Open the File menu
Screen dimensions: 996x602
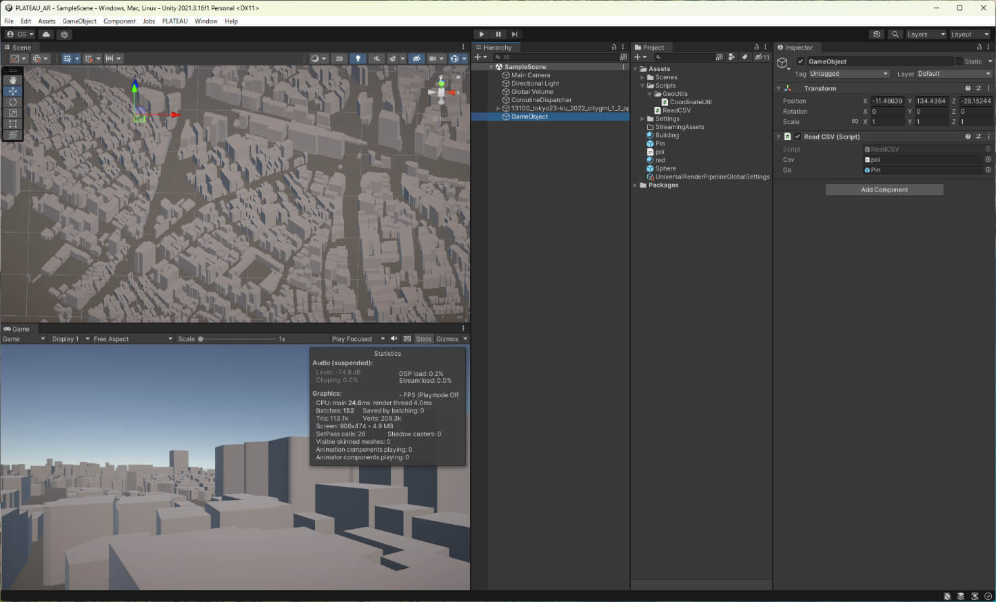[9, 21]
